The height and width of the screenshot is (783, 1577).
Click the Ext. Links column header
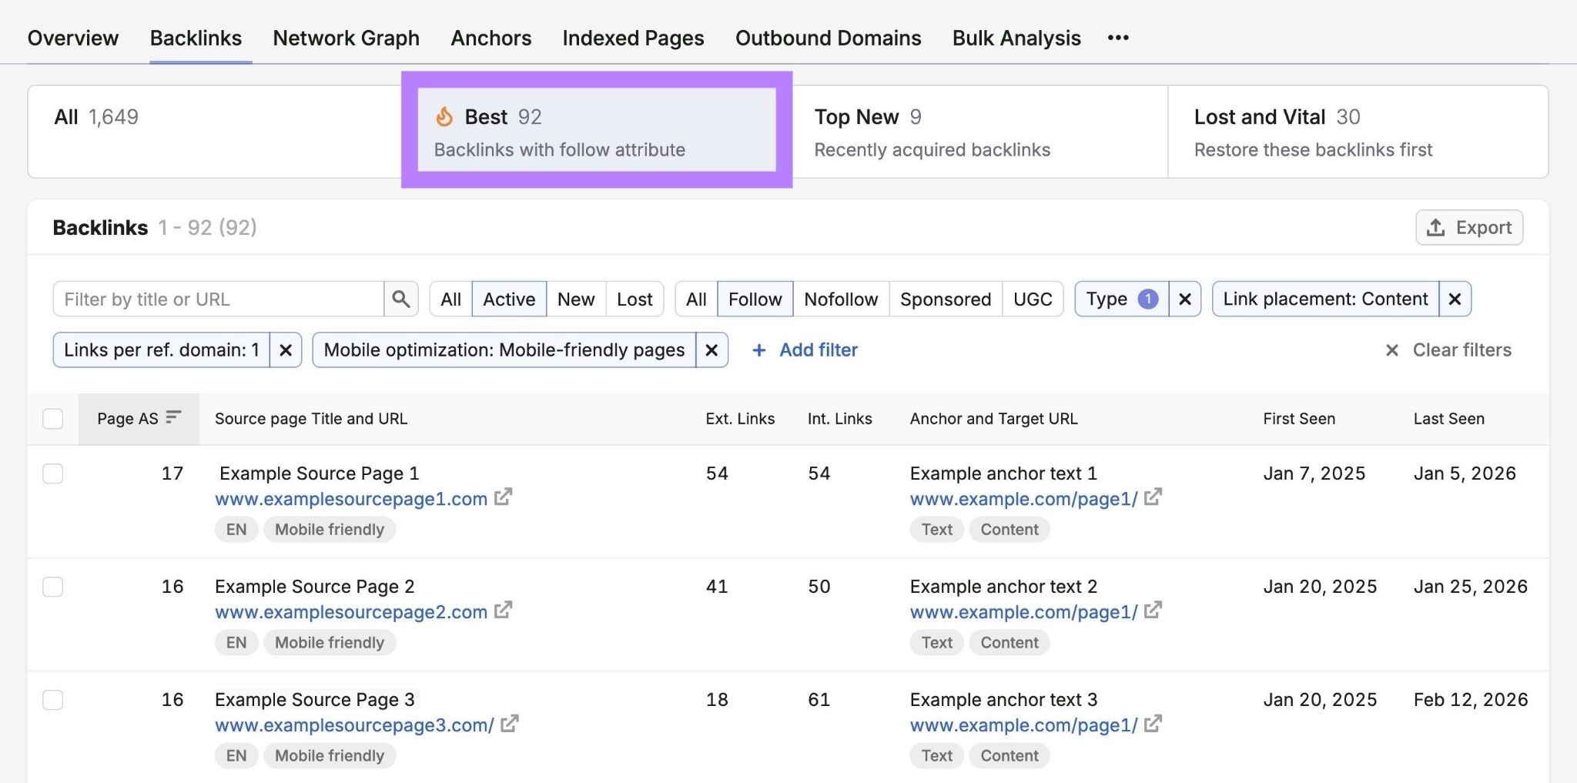740,419
